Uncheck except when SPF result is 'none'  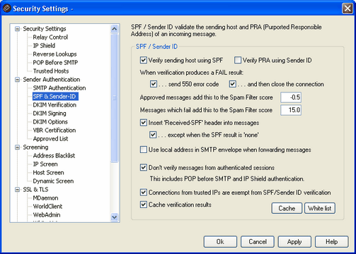tap(153, 135)
